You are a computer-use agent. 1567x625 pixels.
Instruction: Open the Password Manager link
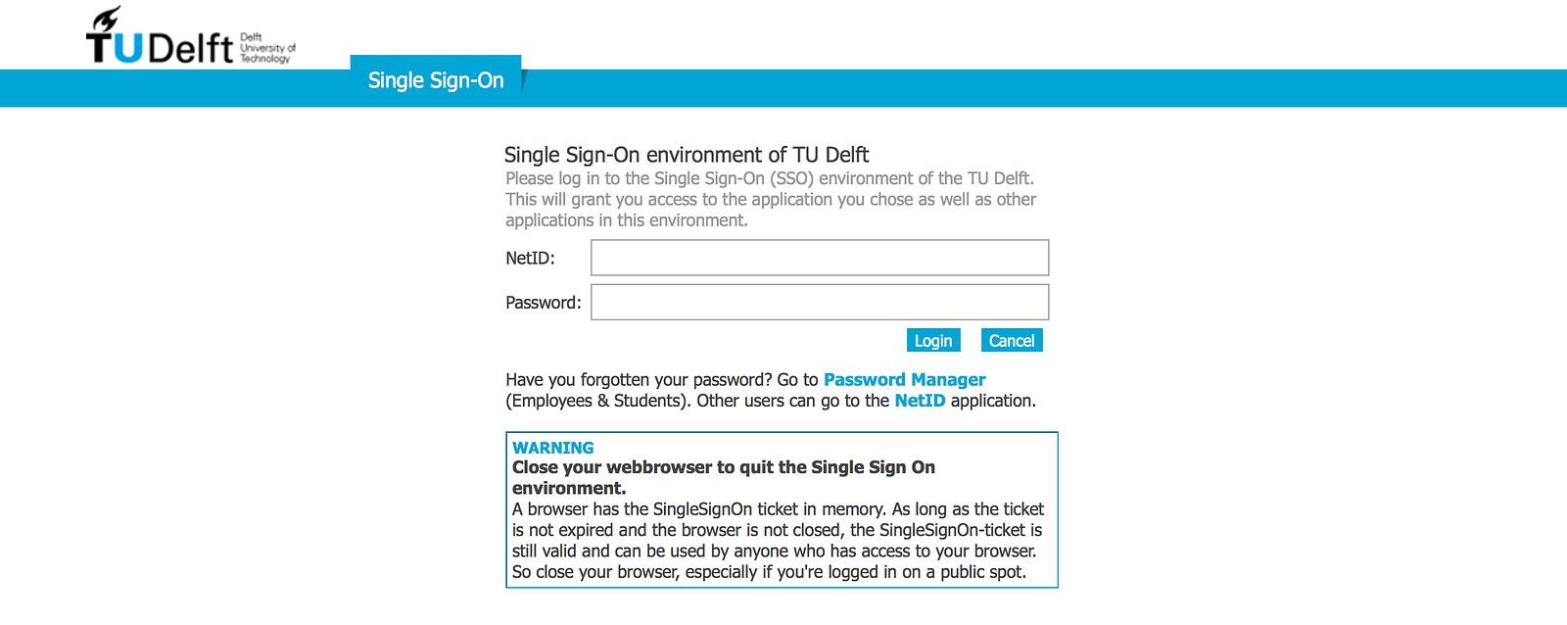904,379
